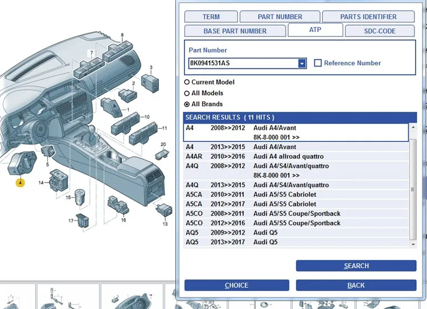Select A4 2013>>2015 Audi A4/Avant result

(296, 147)
